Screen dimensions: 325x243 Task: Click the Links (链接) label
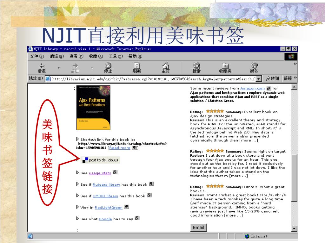tap(288, 78)
